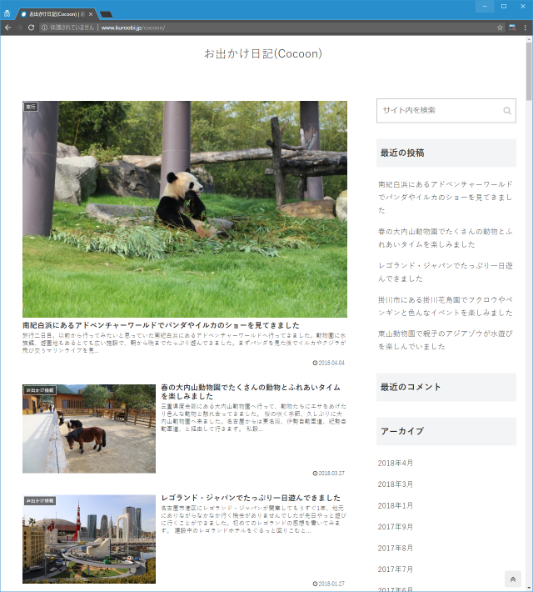This screenshot has height=592, width=533.
Task: Open the large panda photo post
Action: pos(185,209)
